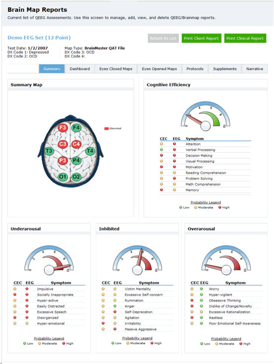Click the Abnormal red legend swatch
Image resolution: width=274 pixels, height=364 pixels.
tap(106, 129)
